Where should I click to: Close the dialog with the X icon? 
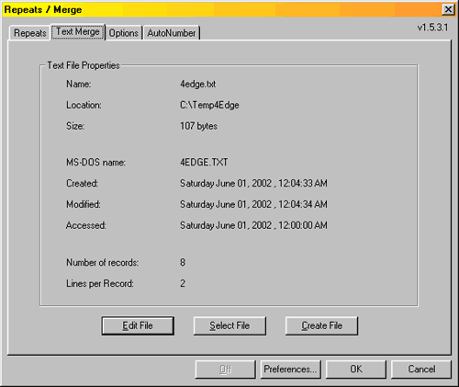(x=448, y=9)
